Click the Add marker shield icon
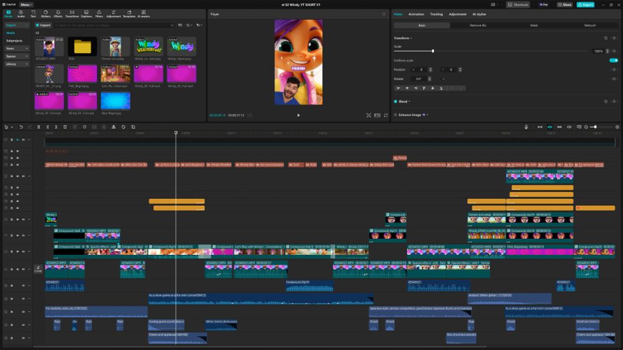This screenshot has height=350, width=623. point(85,127)
